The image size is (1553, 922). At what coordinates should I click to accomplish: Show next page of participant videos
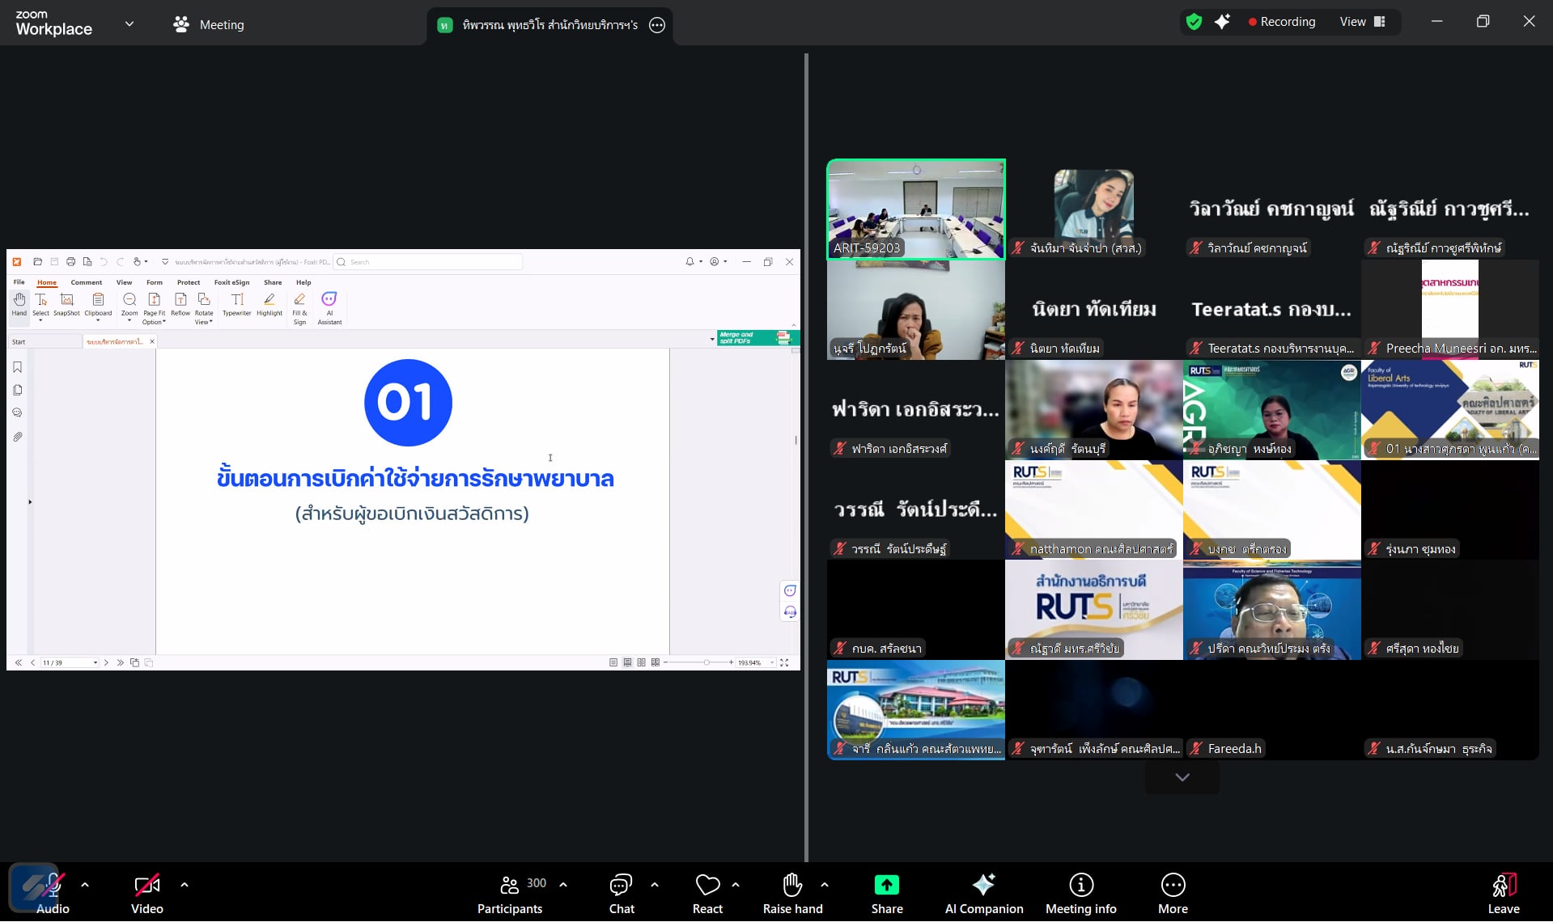click(x=1182, y=777)
